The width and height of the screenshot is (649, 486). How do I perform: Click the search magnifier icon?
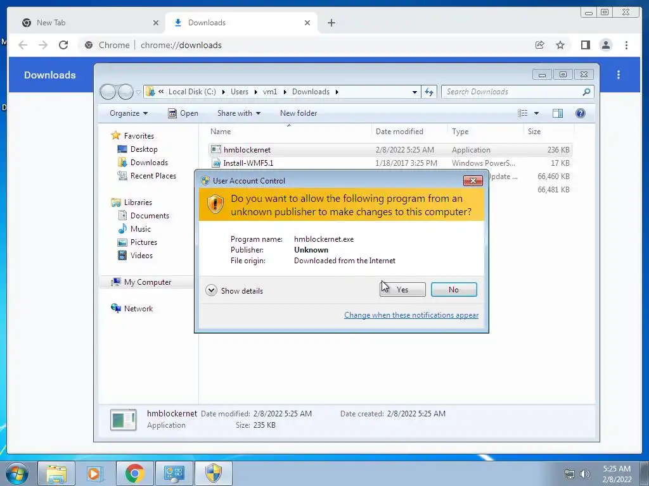pyautogui.click(x=586, y=92)
